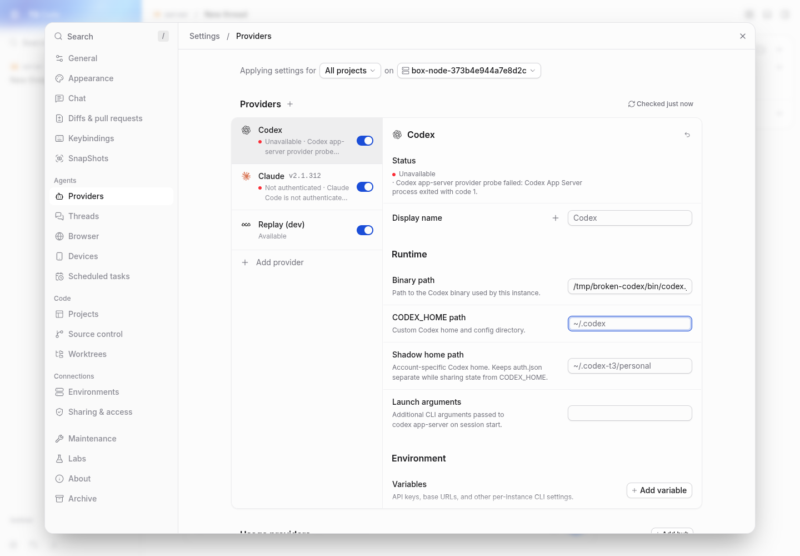
Task: Open General settings
Action: (111, 58)
